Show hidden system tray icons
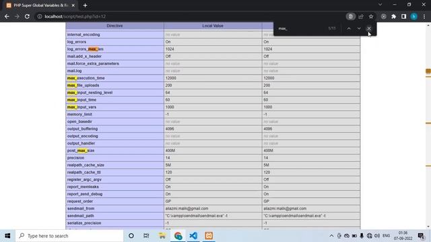This screenshot has height=242, width=431. [x=331, y=236]
